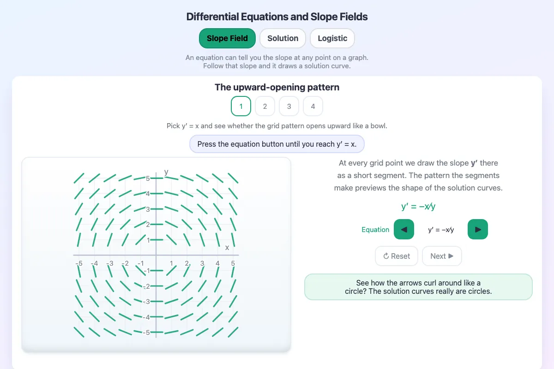Click the Next button with play triangle
554x369 pixels.
[x=442, y=256]
